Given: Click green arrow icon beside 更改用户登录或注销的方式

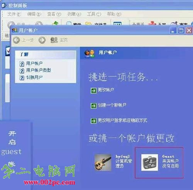Looking at the screenshot, I should tap(93, 121).
